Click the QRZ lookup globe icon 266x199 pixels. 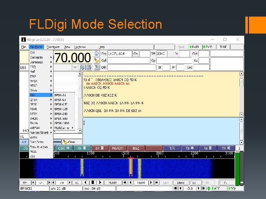(96, 54)
